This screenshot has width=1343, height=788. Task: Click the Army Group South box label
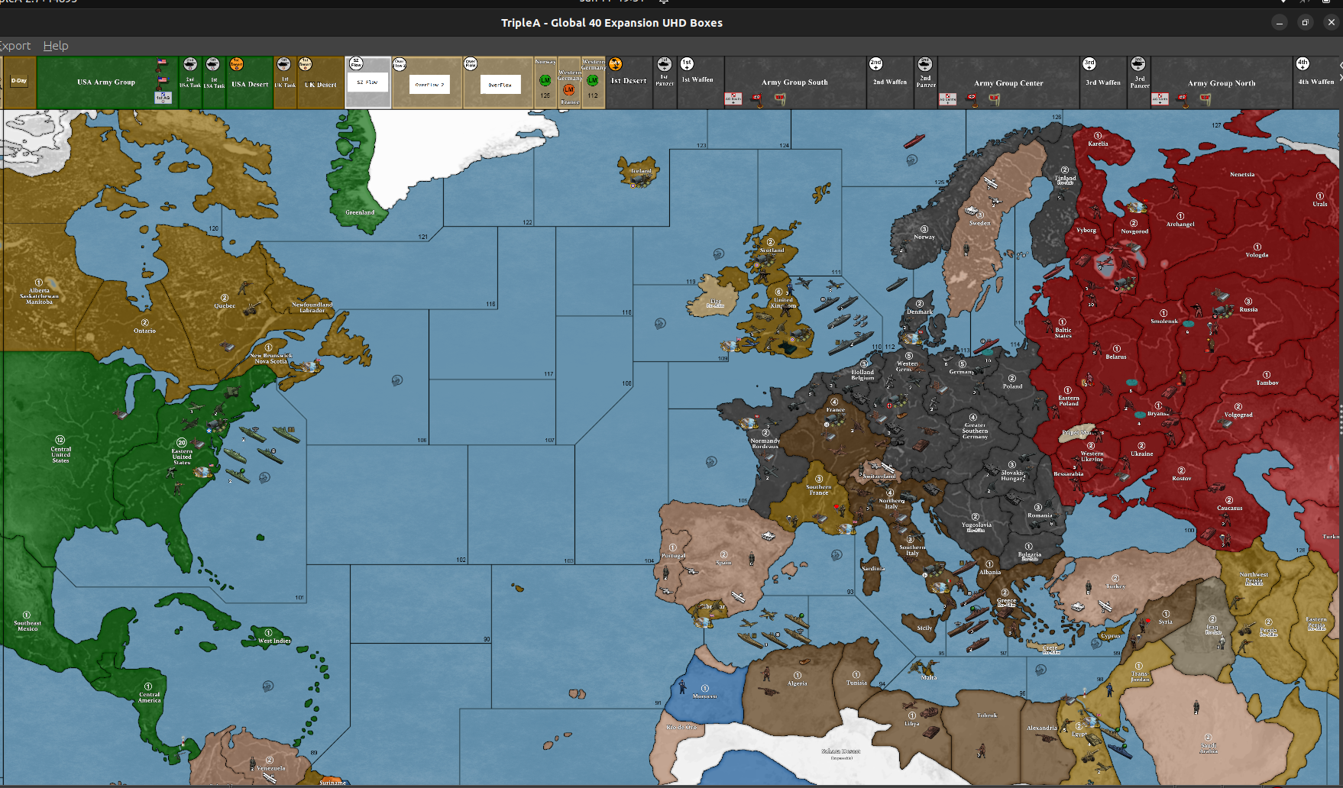[794, 82]
